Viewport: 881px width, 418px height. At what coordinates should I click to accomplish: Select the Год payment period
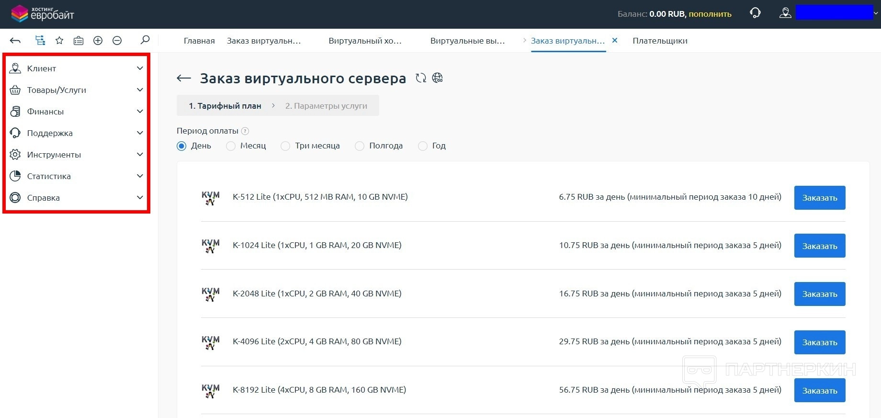pyautogui.click(x=423, y=146)
